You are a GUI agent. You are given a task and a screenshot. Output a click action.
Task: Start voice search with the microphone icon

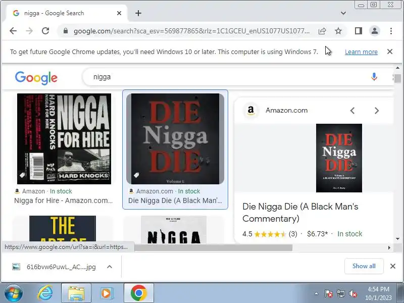tap(374, 77)
